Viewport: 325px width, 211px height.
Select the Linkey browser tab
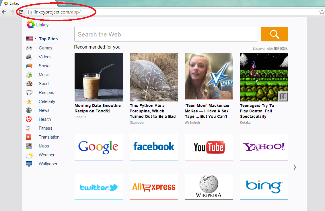(x=29, y=3)
